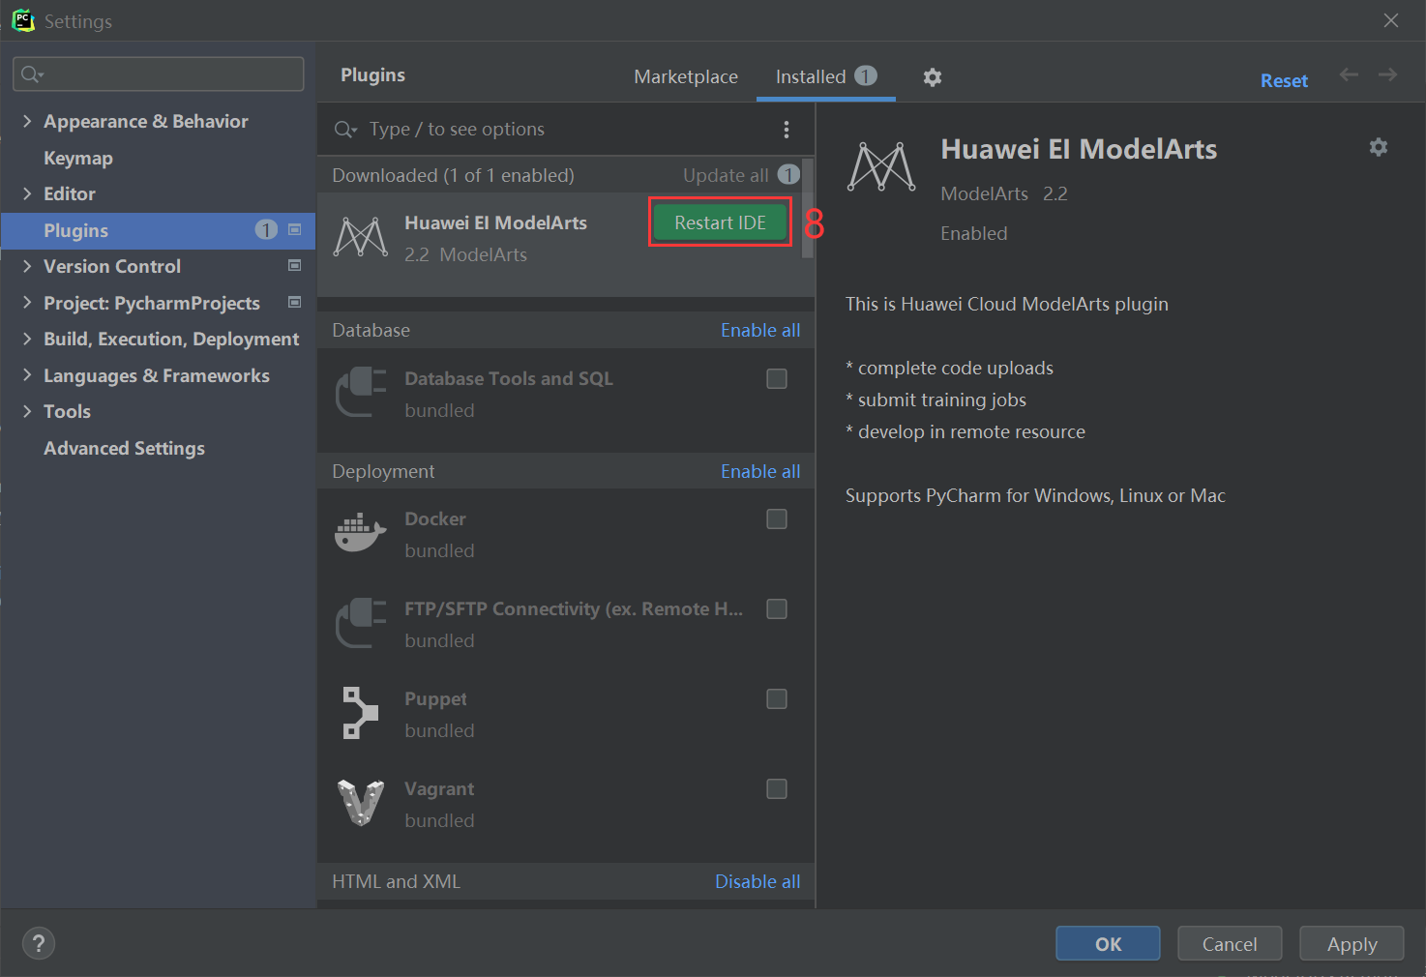Click the Puppet plugin icon
Image resolution: width=1426 pixels, height=977 pixels.
click(361, 713)
